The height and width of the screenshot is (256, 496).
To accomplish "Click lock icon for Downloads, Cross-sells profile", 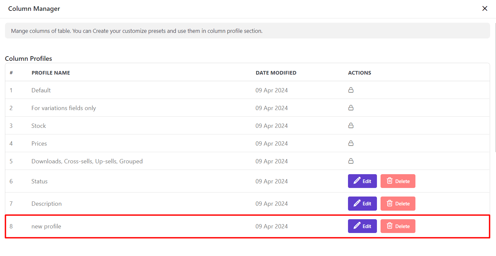I will click(351, 161).
